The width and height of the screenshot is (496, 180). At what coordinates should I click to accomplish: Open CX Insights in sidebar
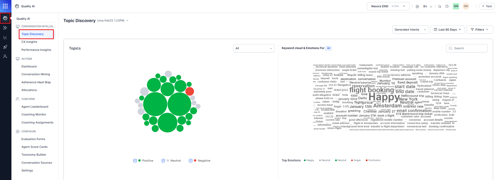pyautogui.click(x=29, y=42)
